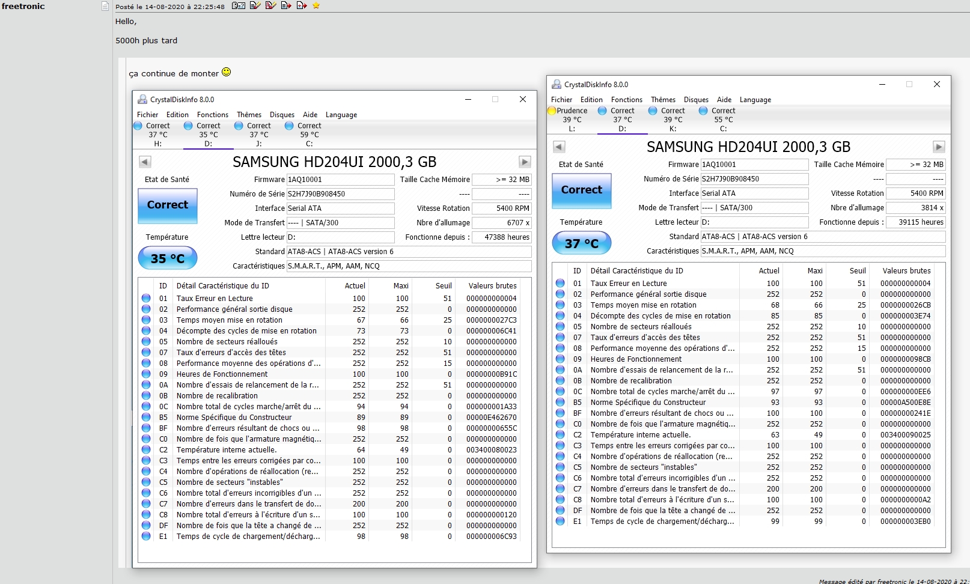970x584 pixels.
Task: Click the status orb for attribute B5 in left window
Action: coord(146,417)
